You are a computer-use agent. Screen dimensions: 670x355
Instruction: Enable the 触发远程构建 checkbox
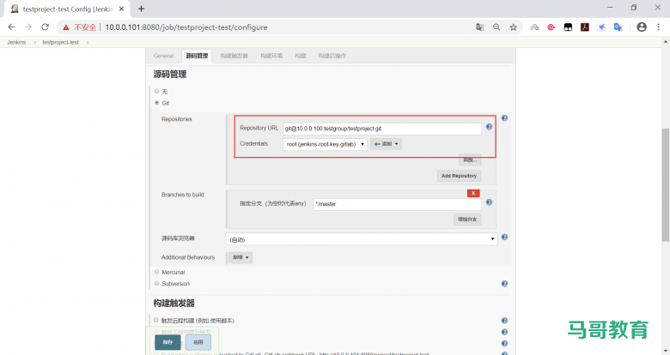click(x=156, y=320)
